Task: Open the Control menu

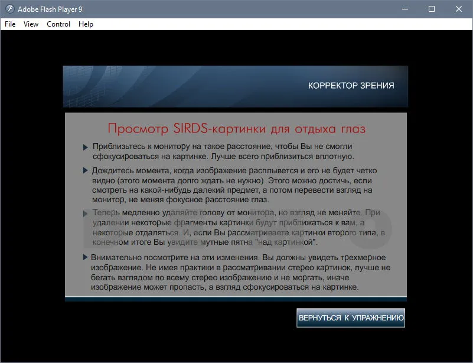Action: 58,24
